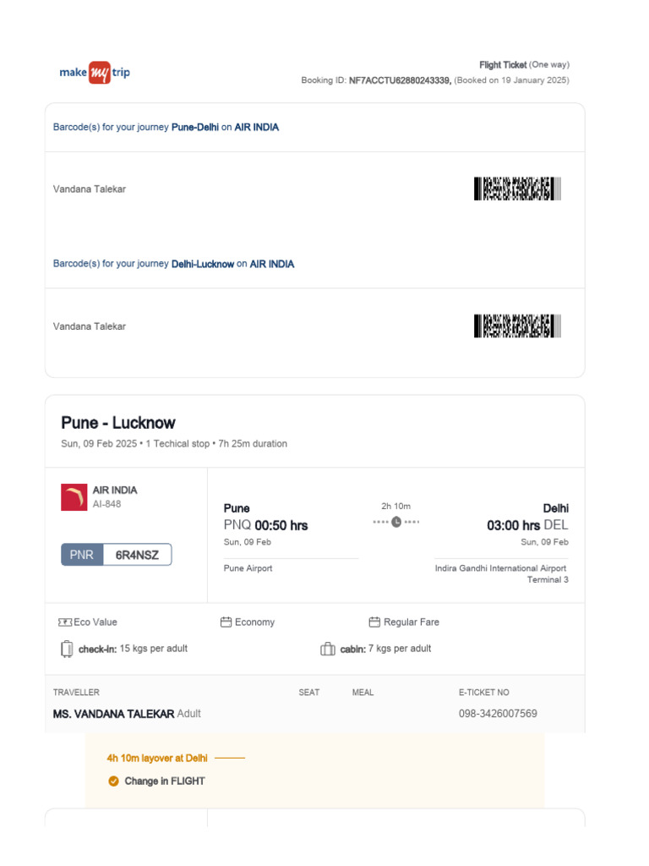Click the Pune-Delhi boarding barcode
Screen dimensions: 649x866
coord(517,189)
